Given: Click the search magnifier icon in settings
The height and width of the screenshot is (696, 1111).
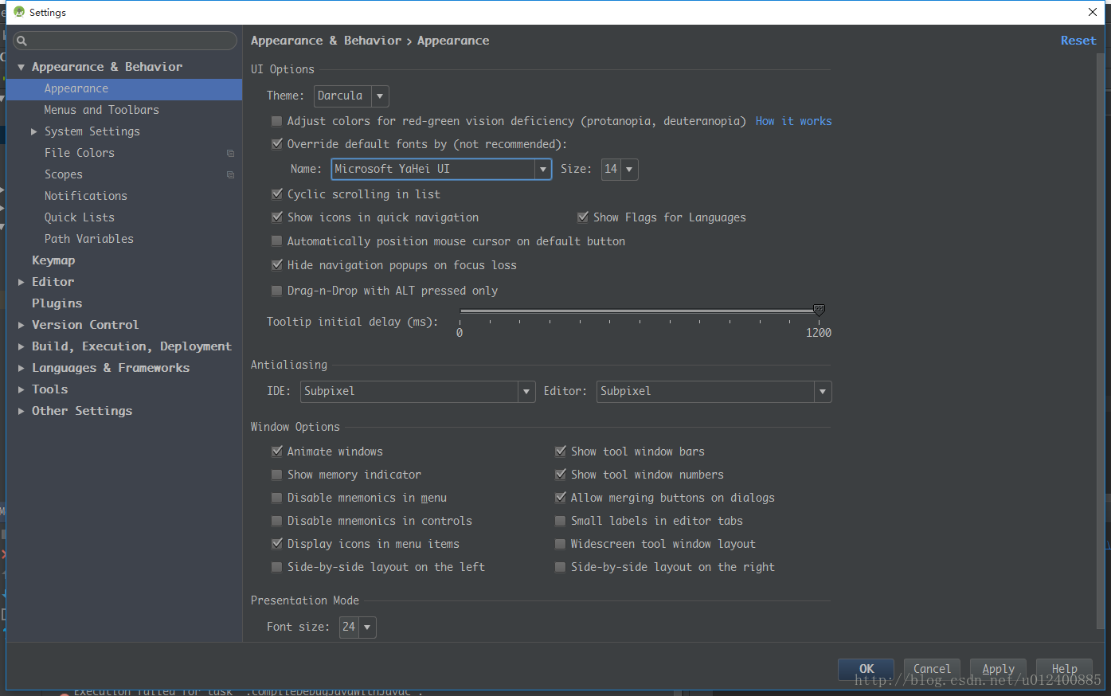Looking at the screenshot, I should pyautogui.click(x=22, y=41).
